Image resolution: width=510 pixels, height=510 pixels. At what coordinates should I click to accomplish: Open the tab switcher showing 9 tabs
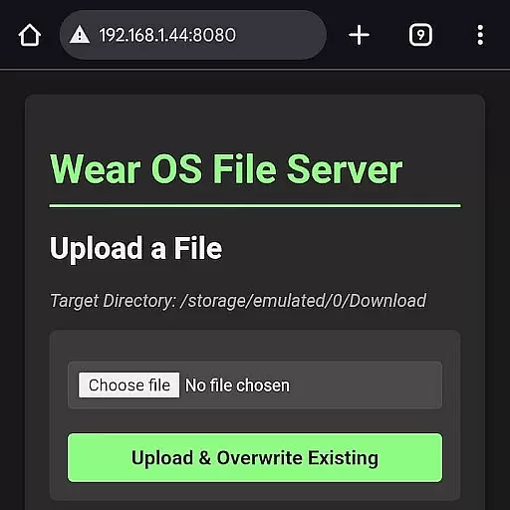pos(420,35)
